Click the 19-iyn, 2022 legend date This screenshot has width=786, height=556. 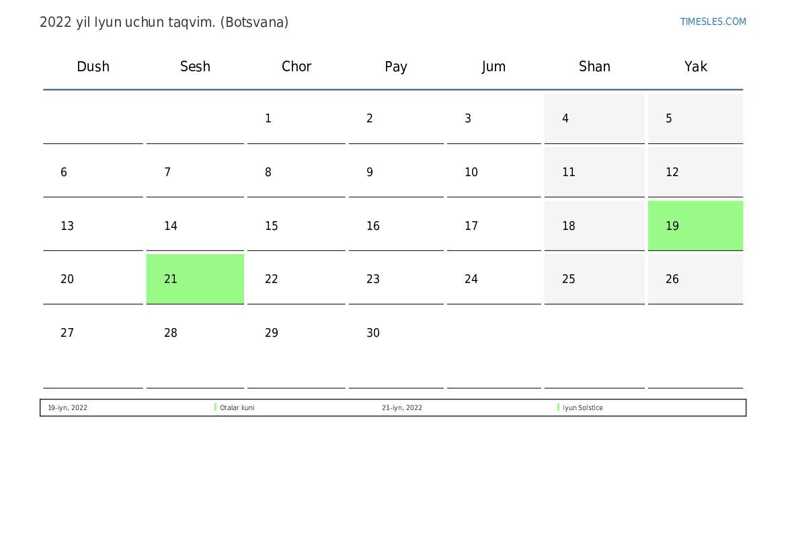[67, 408]
